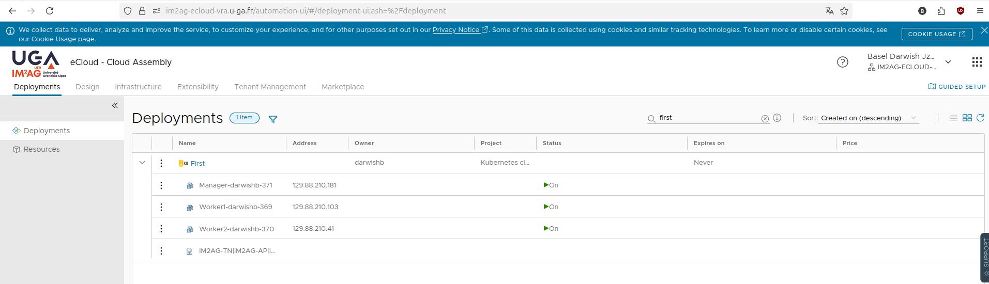Open actions menu for Manager-darwishb-371

[161, 185]
